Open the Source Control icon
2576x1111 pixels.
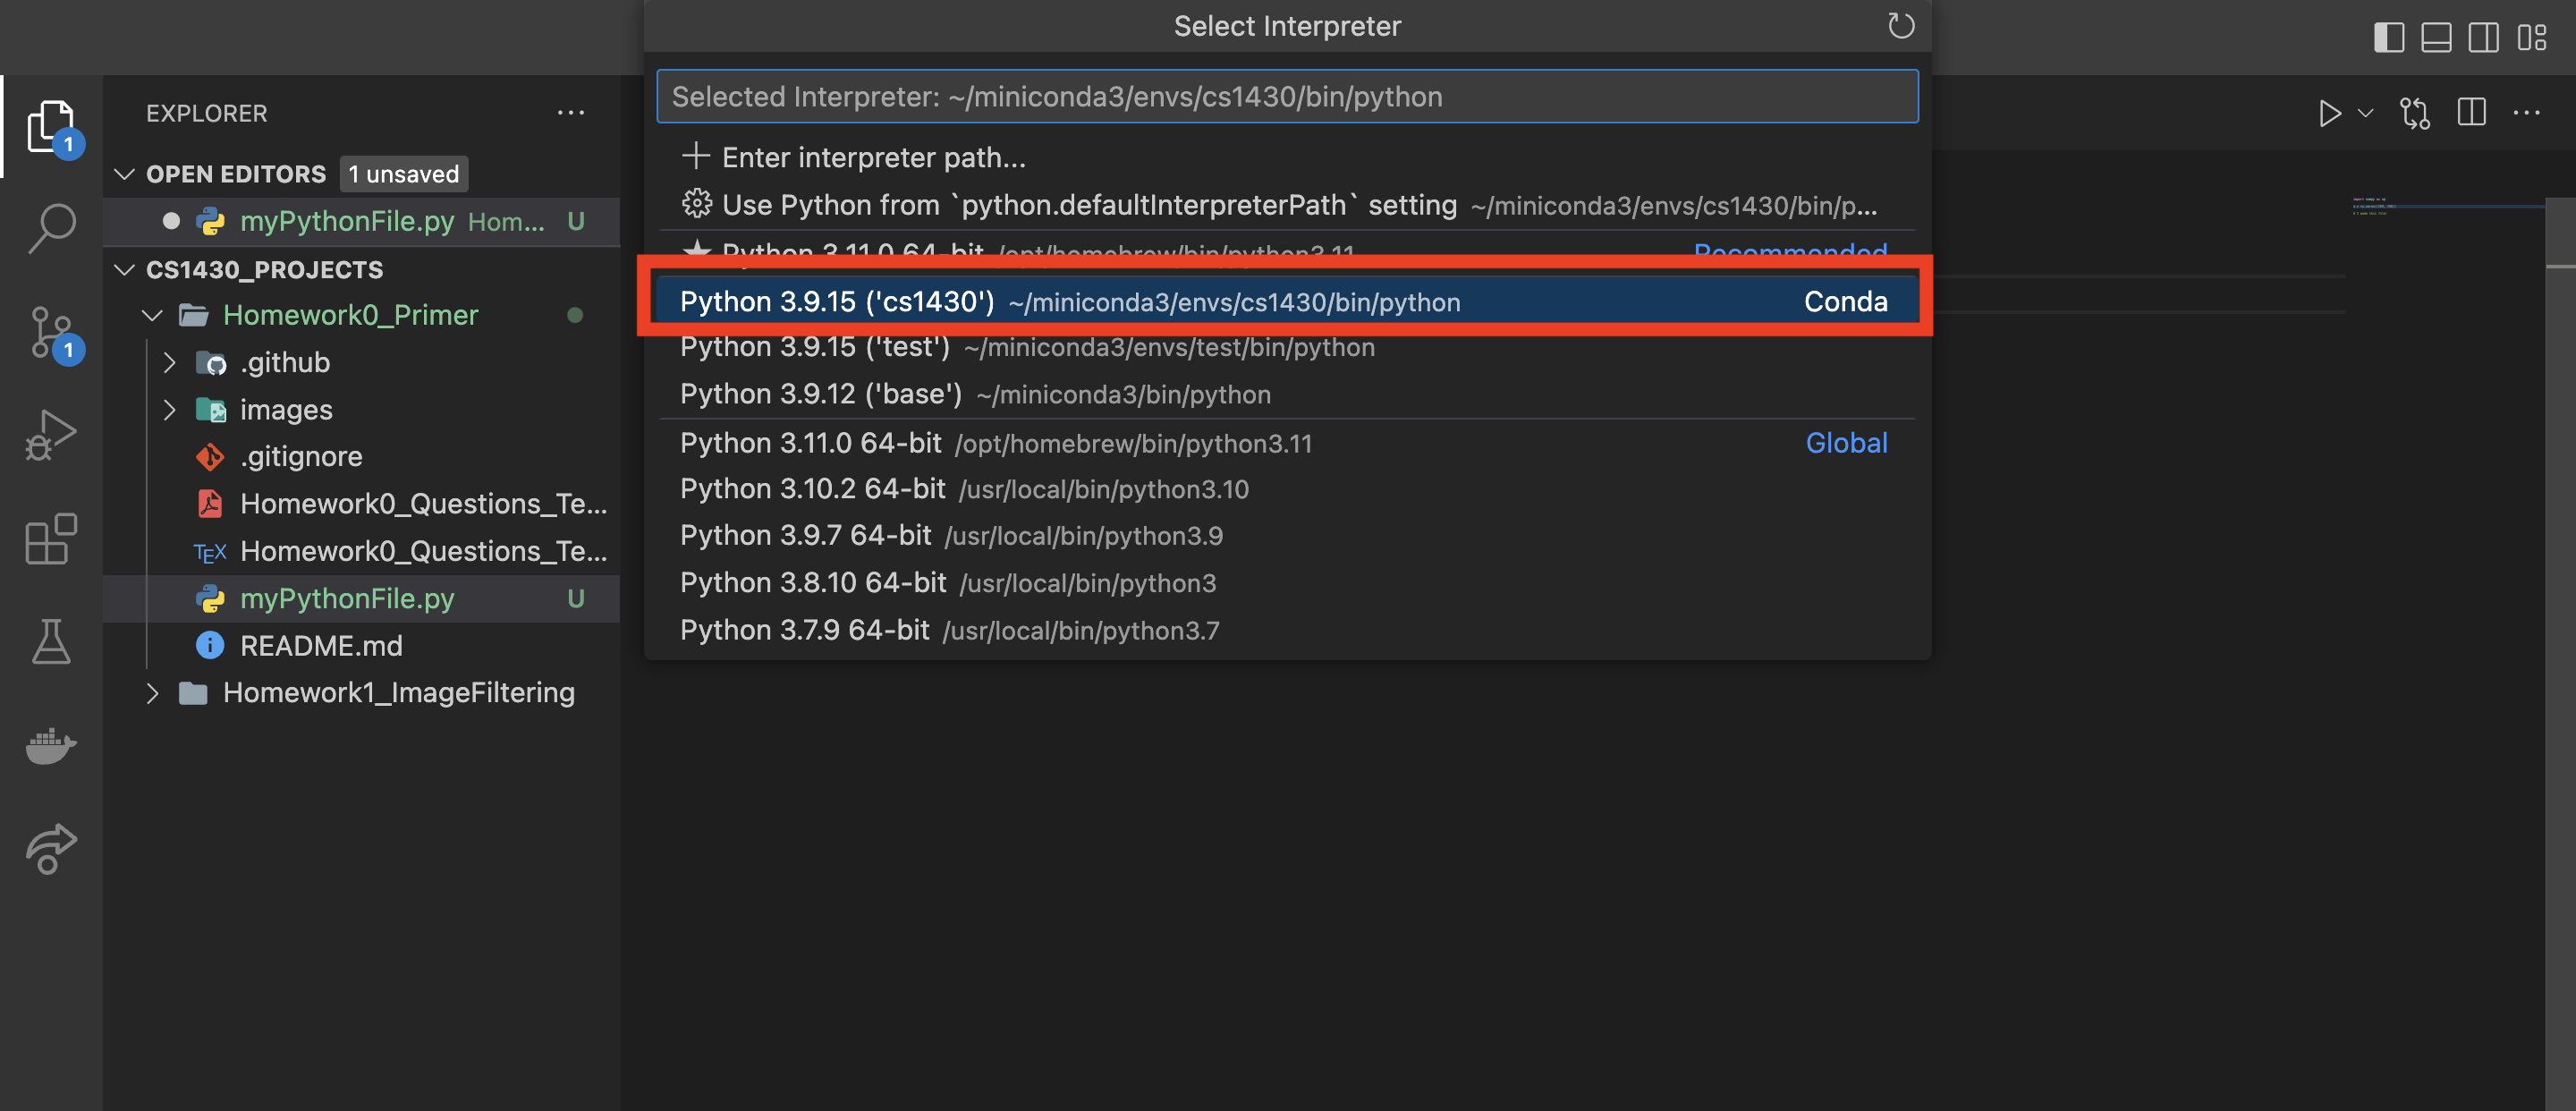(x=50, y=333)
